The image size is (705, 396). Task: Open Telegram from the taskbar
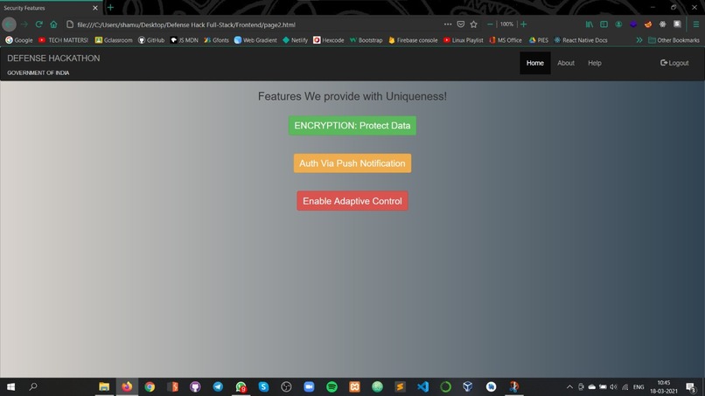218,386
